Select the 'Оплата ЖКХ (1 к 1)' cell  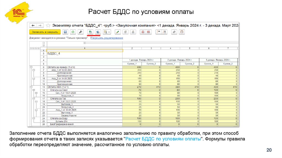[x=85, y=87]
